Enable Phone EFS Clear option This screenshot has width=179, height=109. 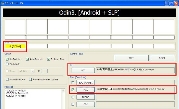pyautogui.click(x=7, y=79)
